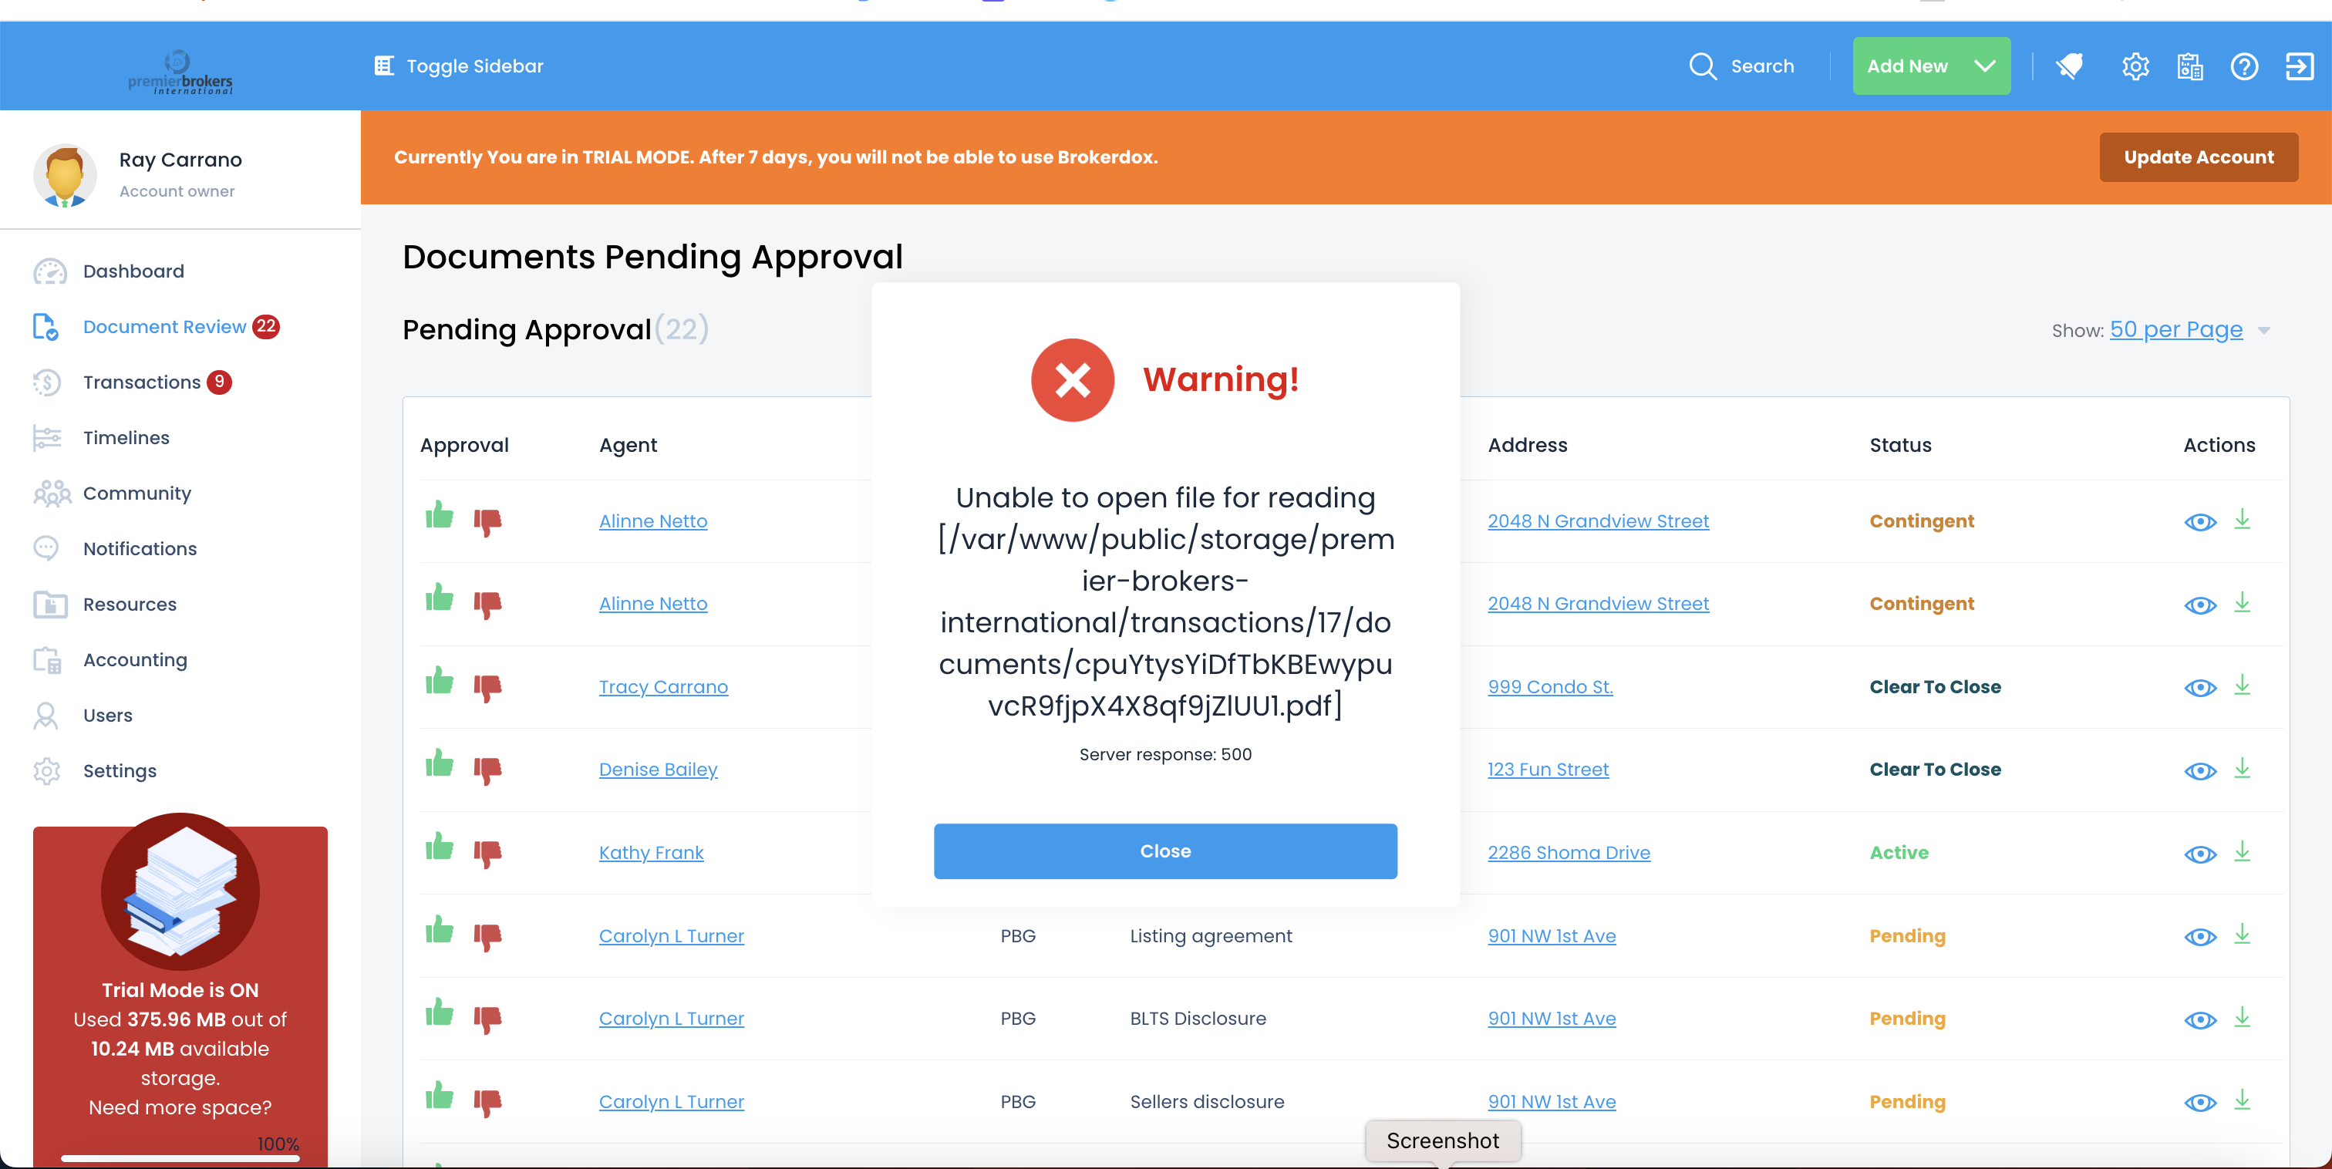
Task: Approve Kathy Frank's document with thumbs up
Action: 440,847
